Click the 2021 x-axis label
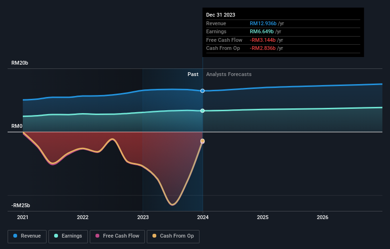 [x=23, y=218]
